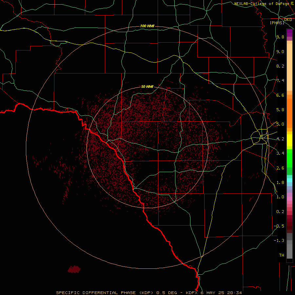This screenshot has width=295, height=295.
Task: Click the "100 NMI" range ring label
Action: click(147, 26)
